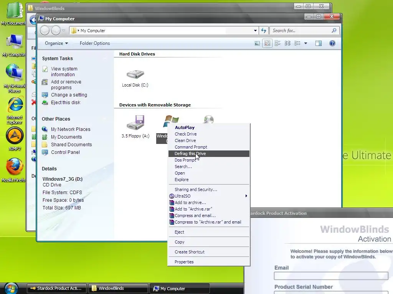Viewport: 393px width, 294px height.
Task: Choose Compress and email... option
Action: 209,216
